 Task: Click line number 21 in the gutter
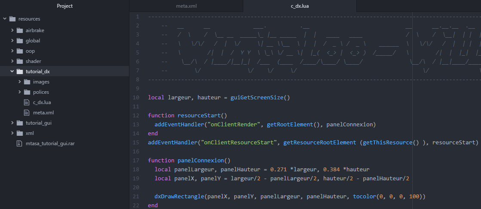pos(136,197)
